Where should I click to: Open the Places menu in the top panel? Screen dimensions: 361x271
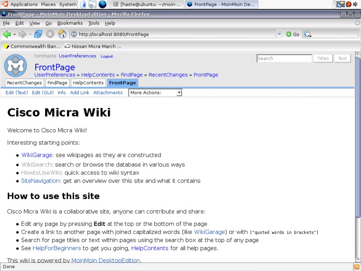(48, 5)
